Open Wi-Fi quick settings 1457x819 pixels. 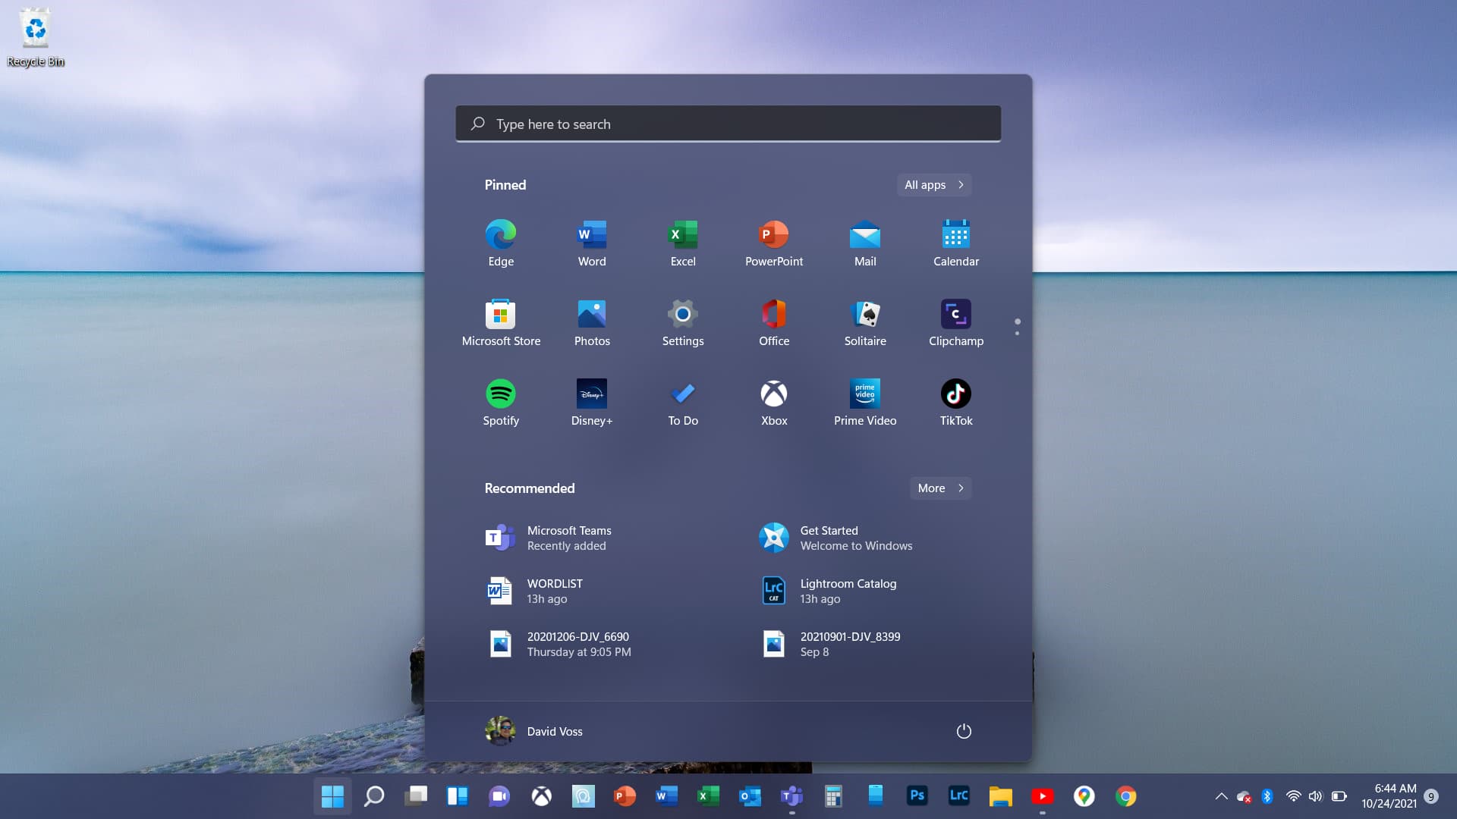tap(1293, 796)
